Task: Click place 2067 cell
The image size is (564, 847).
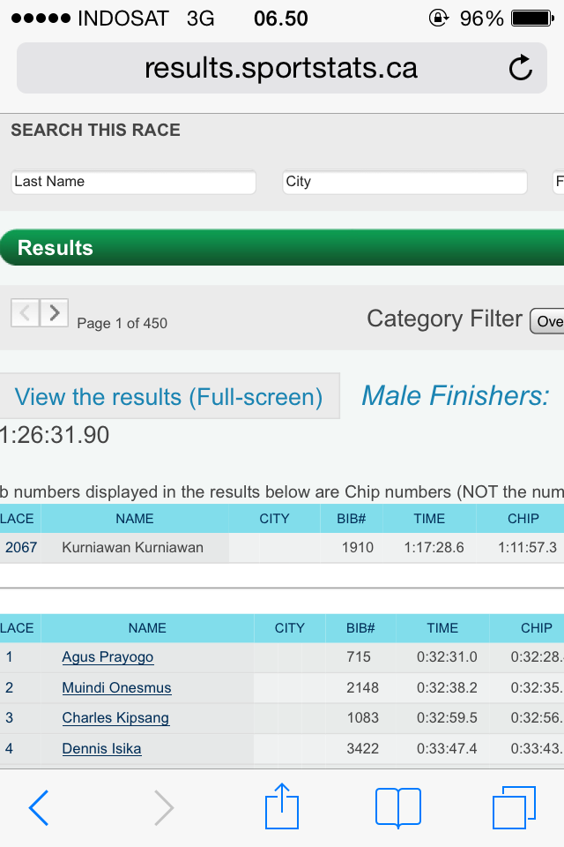Action: click(x=21, y=547)
